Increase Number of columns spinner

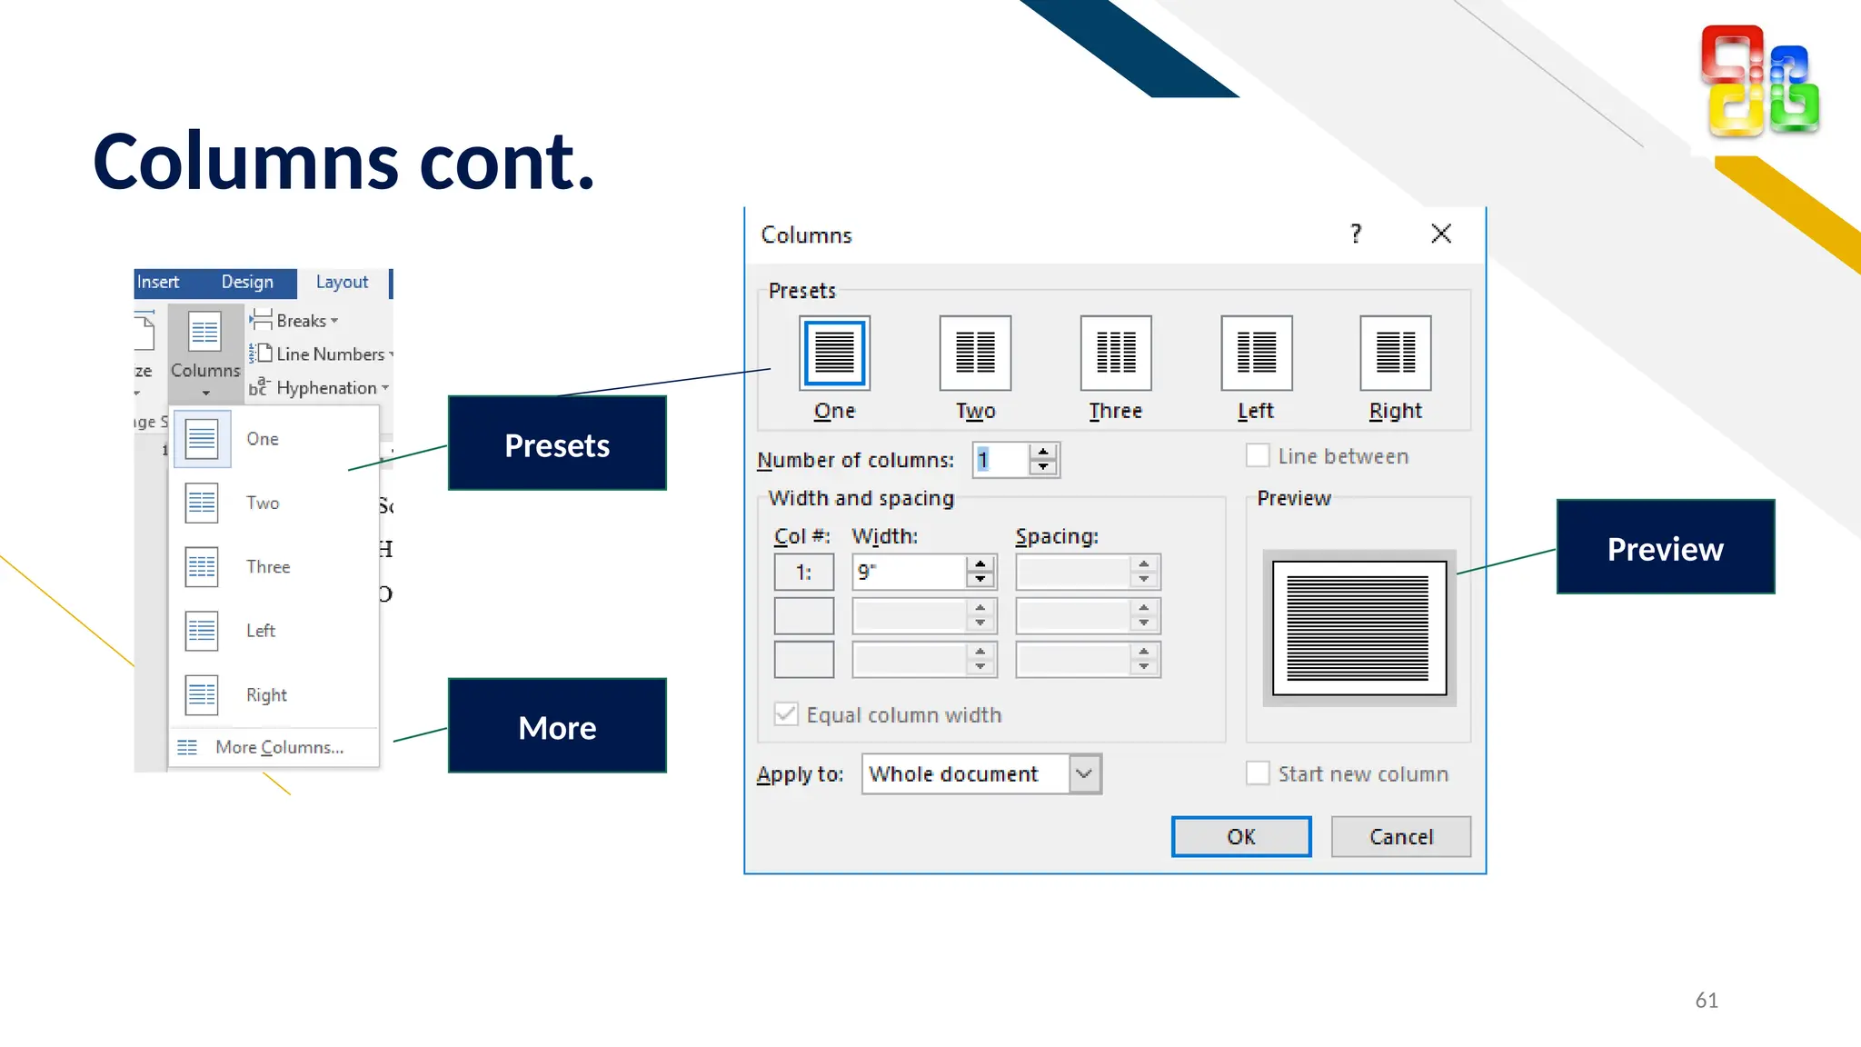1043,451
